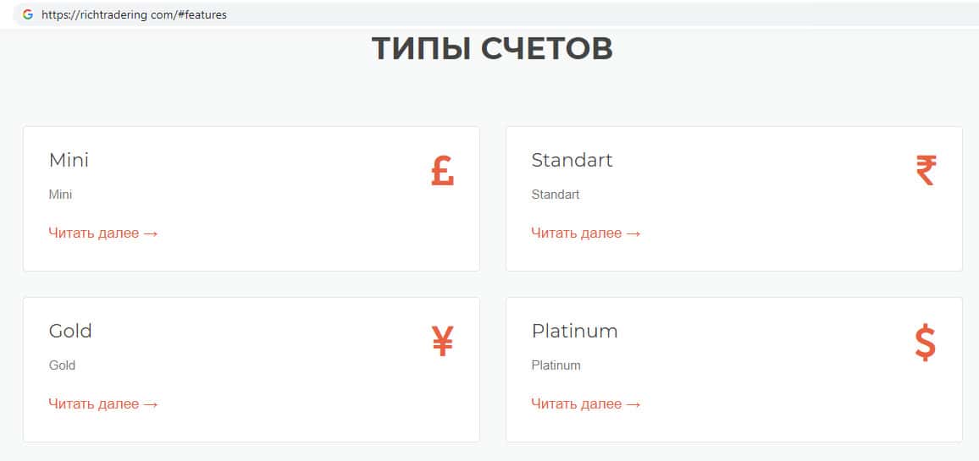Click the pound sterling icon on Mini card
Image resolution: width=979 pixels, height=461 pixels.
(x=442, y=172)
